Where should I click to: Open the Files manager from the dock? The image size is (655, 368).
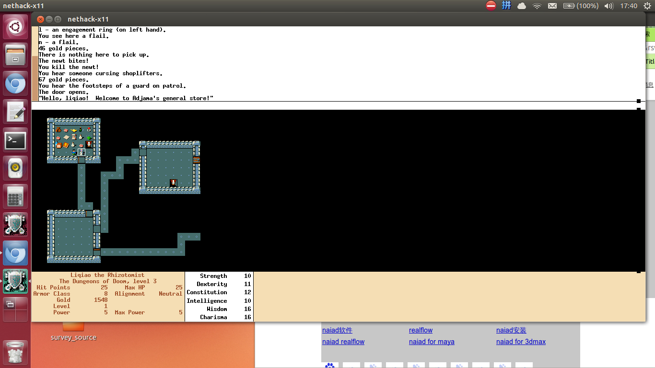(15, 56)
